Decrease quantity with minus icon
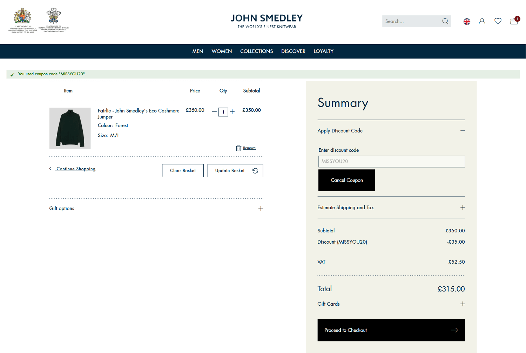 coord(214,112)
